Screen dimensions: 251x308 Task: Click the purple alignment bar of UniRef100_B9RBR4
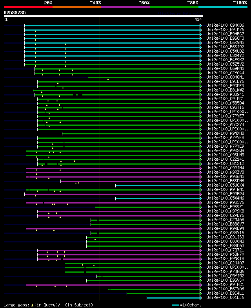(112, 194)
